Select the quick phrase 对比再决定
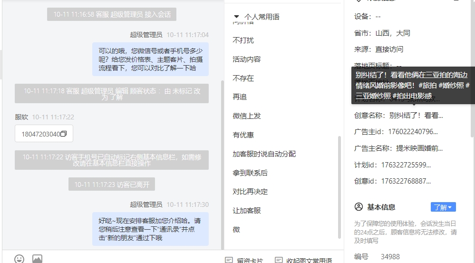This screenshot has height=263, width=475. pos(250,192)
